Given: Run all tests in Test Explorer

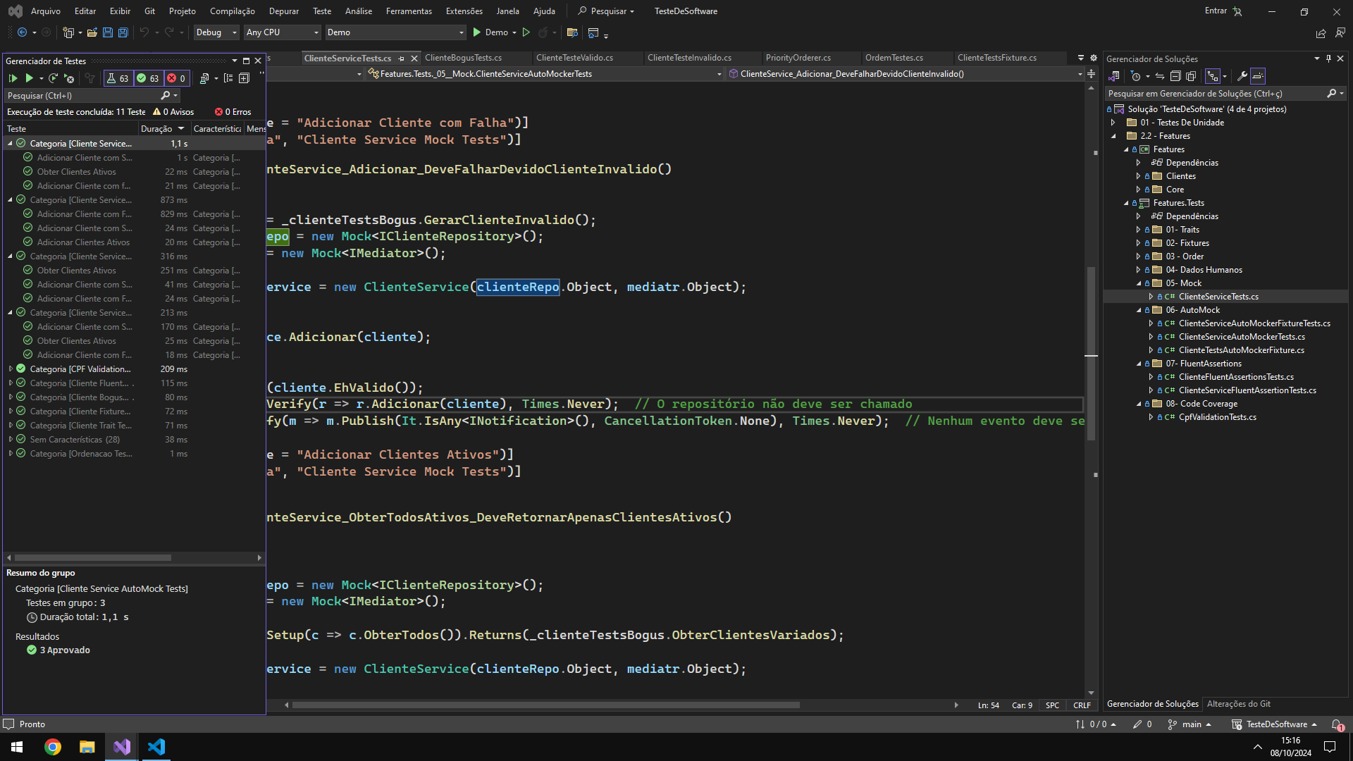Looking at the screenshot, I should [x=13, y=78].
